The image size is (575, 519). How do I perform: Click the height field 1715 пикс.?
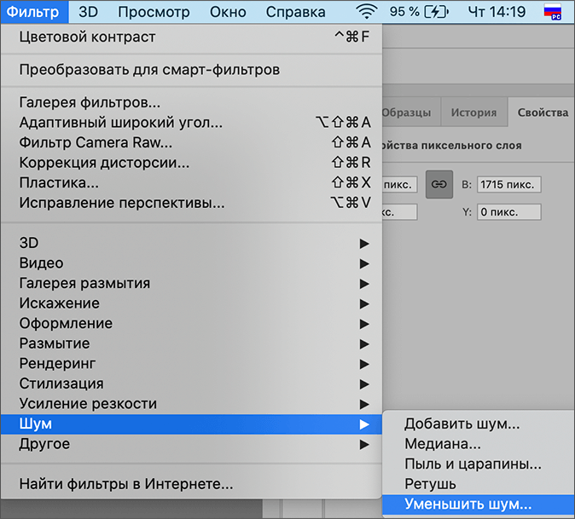508,185
